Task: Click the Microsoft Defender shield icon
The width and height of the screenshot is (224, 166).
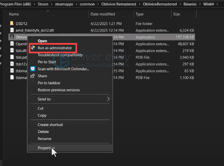Action: point(33,69)
